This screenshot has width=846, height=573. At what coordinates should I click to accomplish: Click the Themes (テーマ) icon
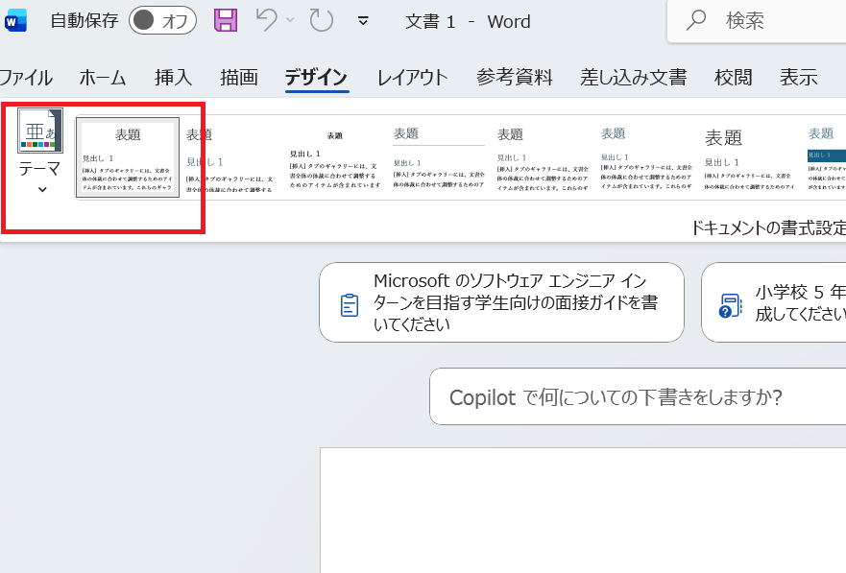[39, 131]
